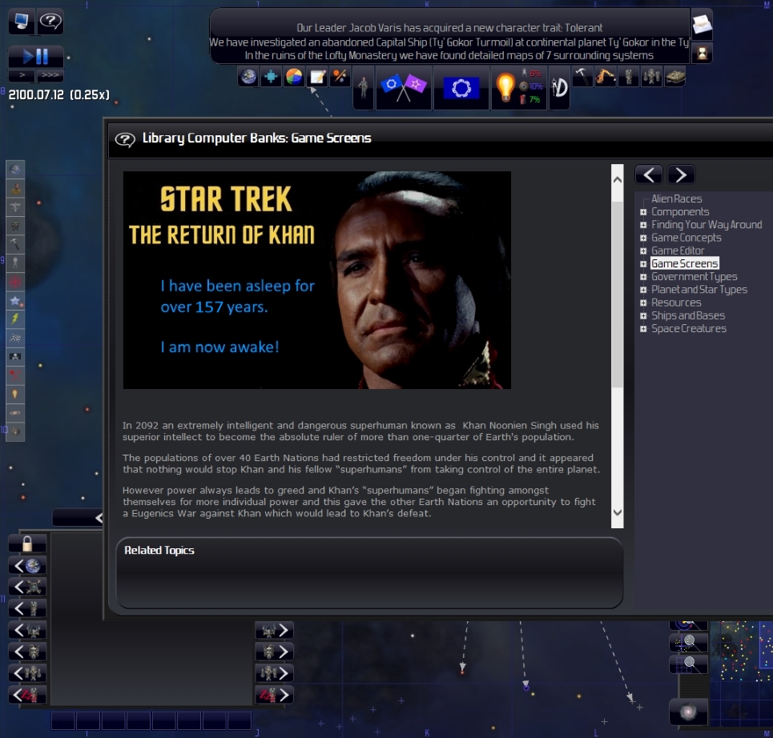Open the troops tank icon

tap(674, 77)
